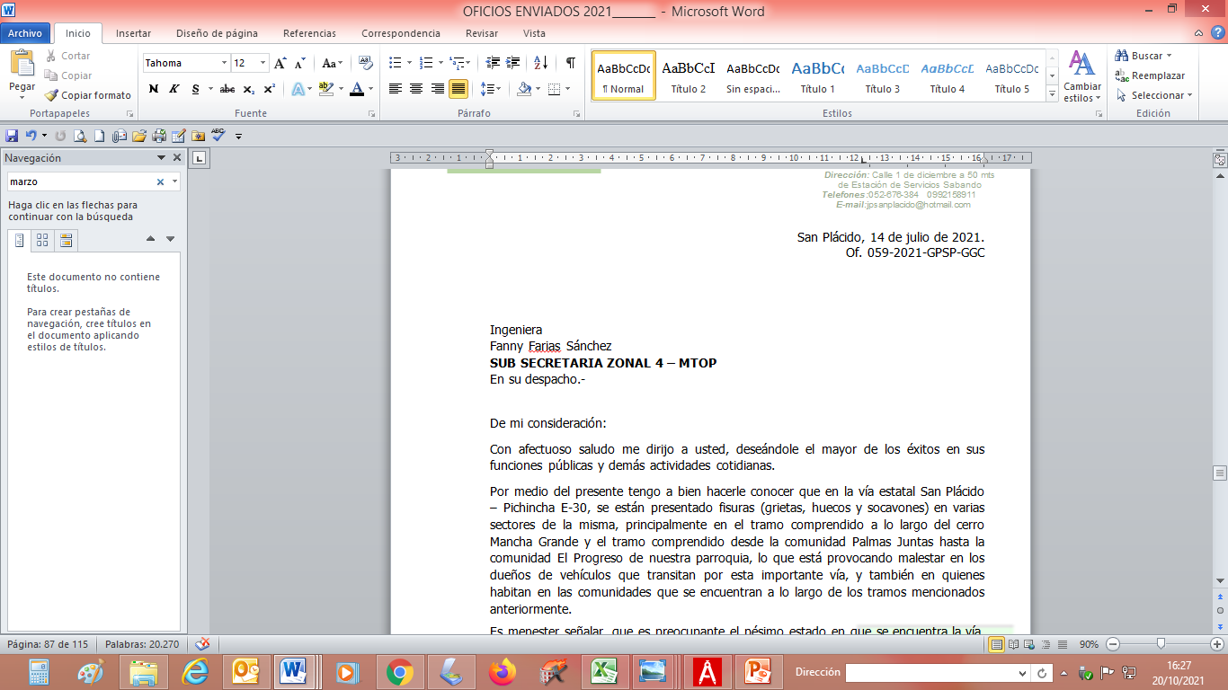
Task: Clear the navigation search with X icon
Action: click(x=160, y=181)
